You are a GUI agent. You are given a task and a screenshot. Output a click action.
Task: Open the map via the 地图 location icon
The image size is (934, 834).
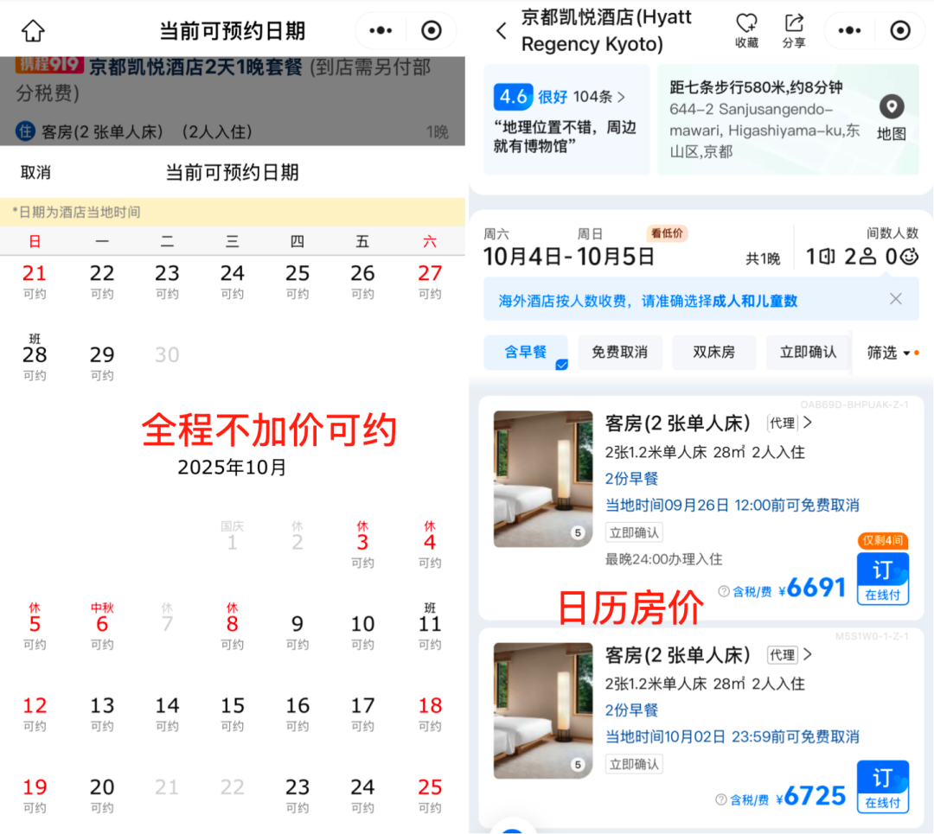point(891,107)
